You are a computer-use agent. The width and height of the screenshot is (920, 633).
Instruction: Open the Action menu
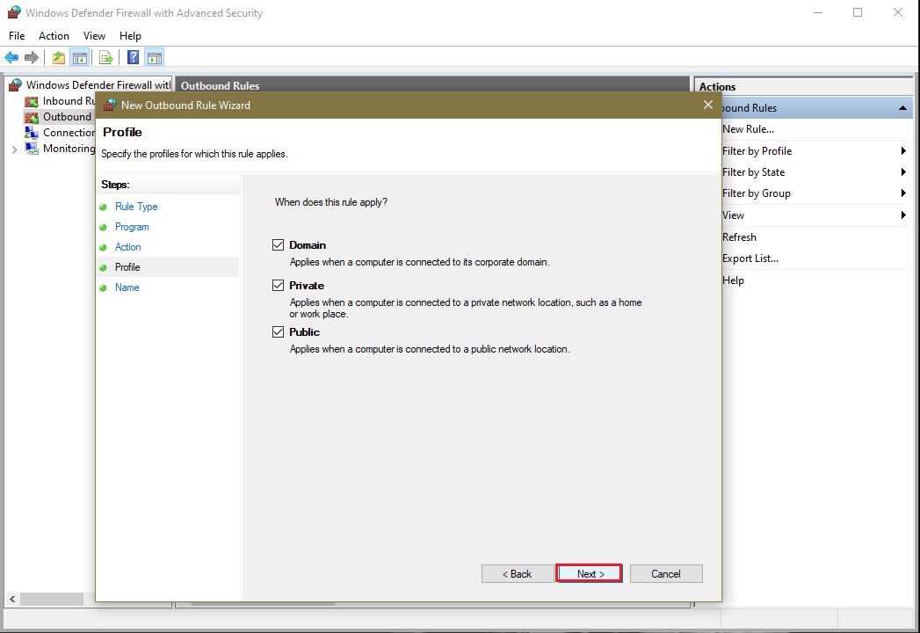54,36
